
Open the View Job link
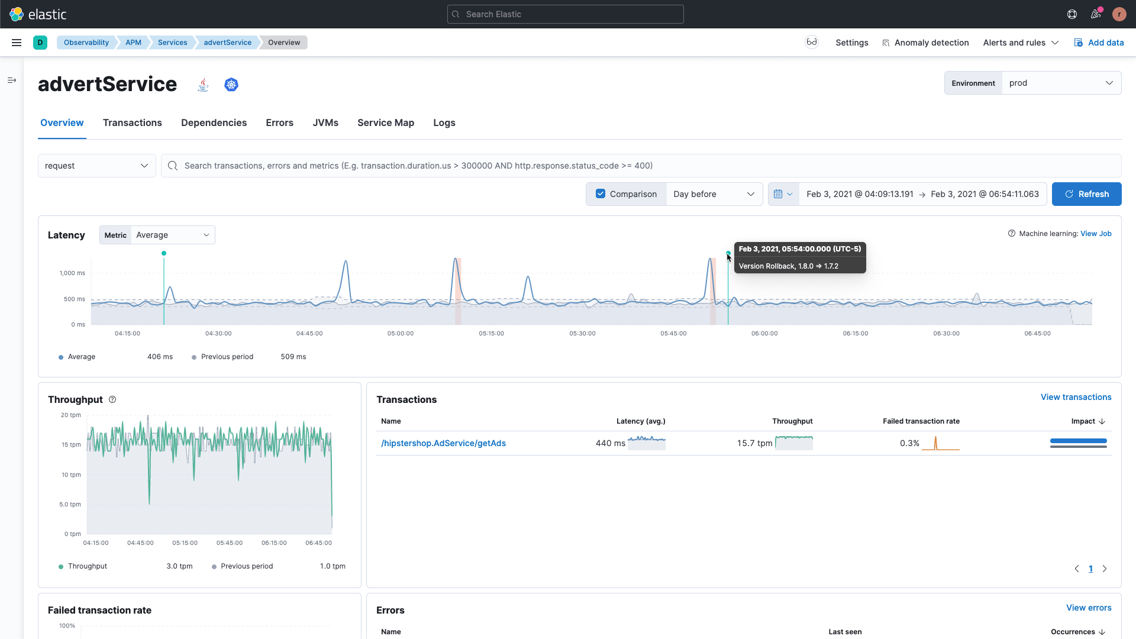[1096, 234]
